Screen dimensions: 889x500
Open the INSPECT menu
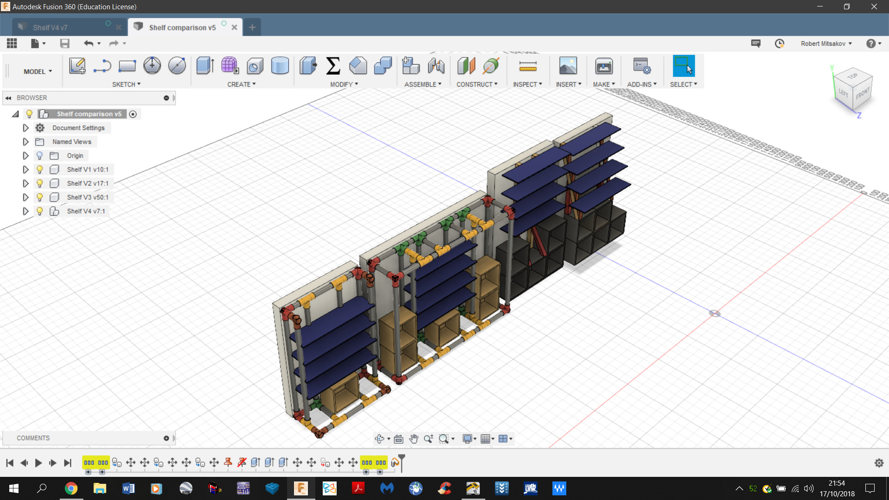[x=527, y=84]
